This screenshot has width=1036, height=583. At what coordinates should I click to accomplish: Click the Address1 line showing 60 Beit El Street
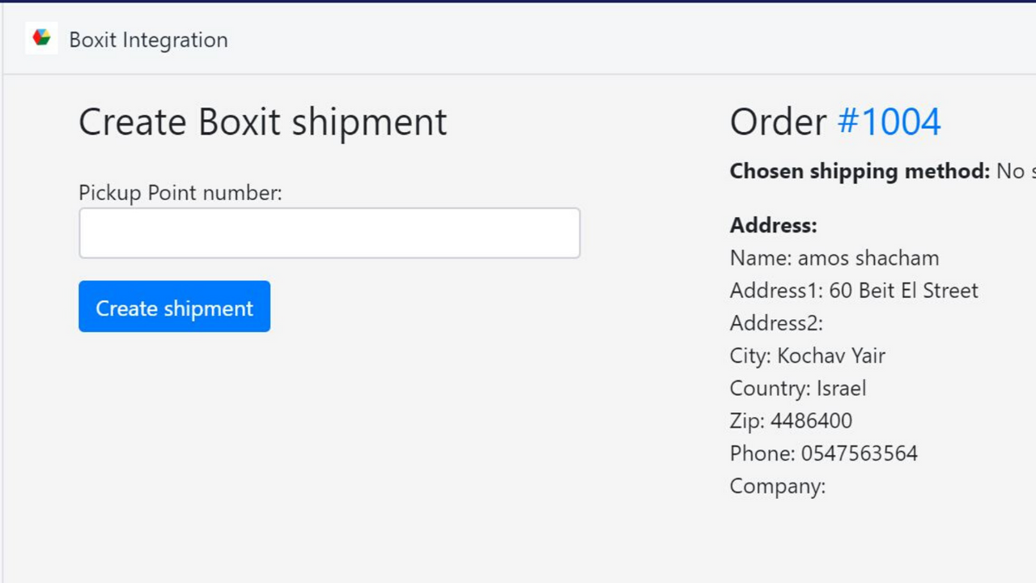pos(854,290)
